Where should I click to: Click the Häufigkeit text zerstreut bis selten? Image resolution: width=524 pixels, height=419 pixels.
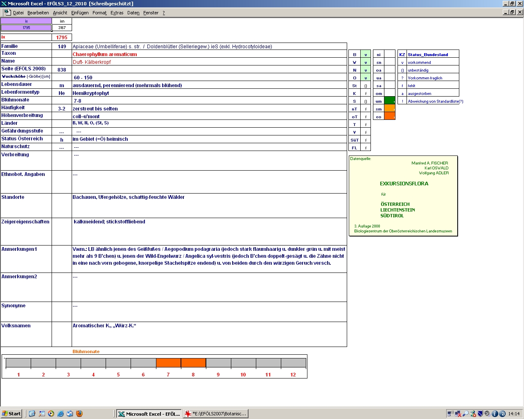pos(95,109)
